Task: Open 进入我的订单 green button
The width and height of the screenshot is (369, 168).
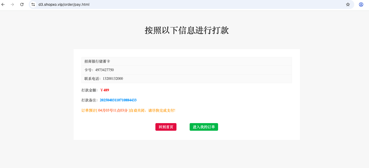Action: click(204, 127)
